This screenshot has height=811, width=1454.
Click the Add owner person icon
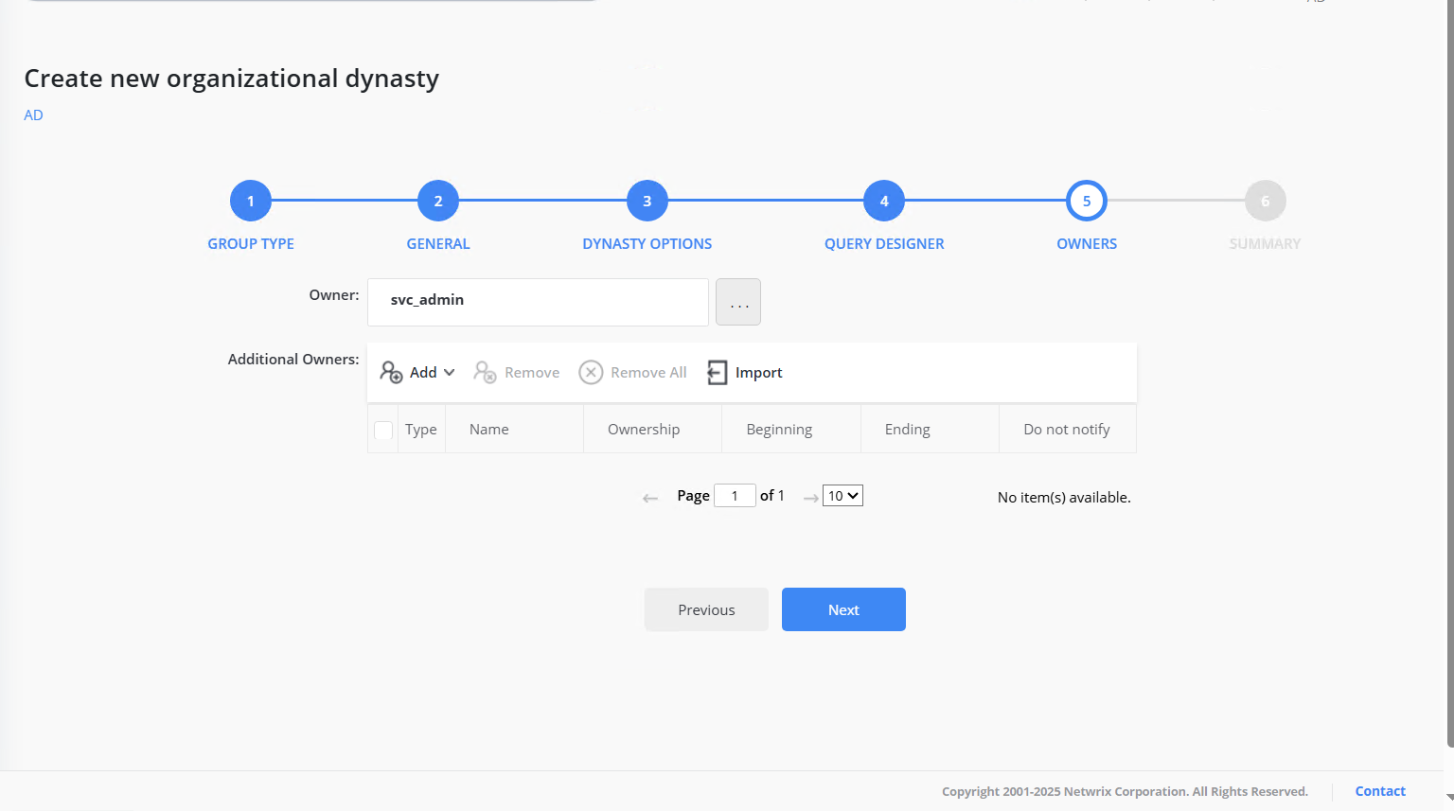click(x=391, y=372)
